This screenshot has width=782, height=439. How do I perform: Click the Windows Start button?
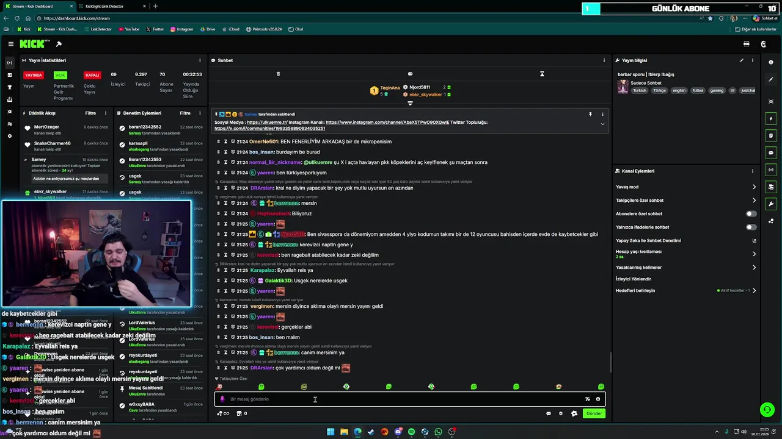331,432
